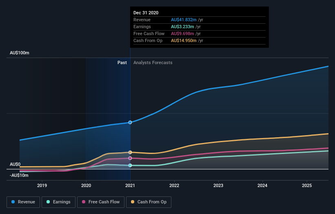Click the Revenue row label in tooltip
Image resolution: width=335 pixels, height=214 pixels.
click(142, 20)
